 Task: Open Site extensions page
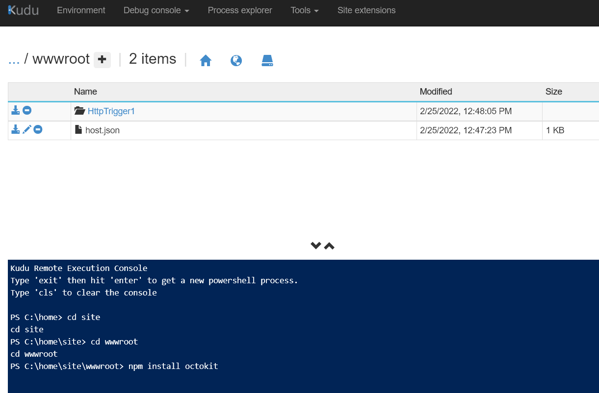coord(366,10)
